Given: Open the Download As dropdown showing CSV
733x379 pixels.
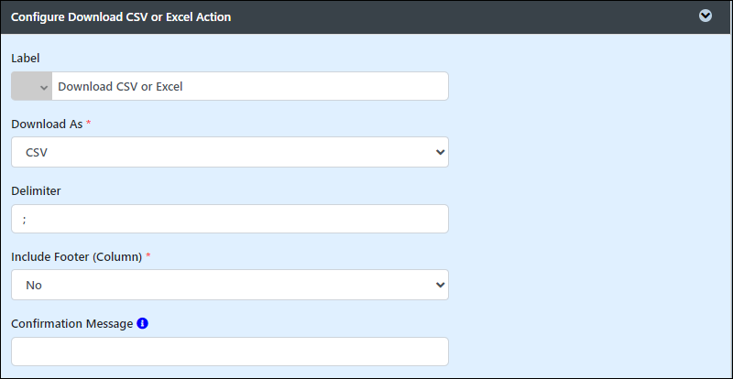Looking at the screenshot, I should tap(230, 152).
